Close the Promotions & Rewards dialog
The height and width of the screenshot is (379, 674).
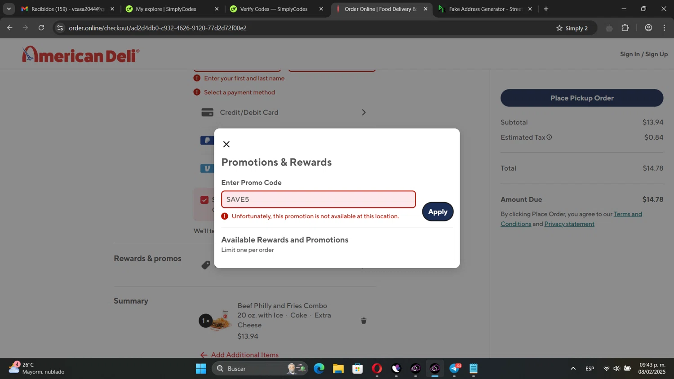click(x=226, y=144)
